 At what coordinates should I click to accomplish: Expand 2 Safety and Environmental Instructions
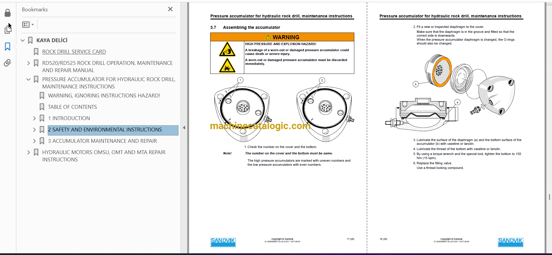(34, 130)
